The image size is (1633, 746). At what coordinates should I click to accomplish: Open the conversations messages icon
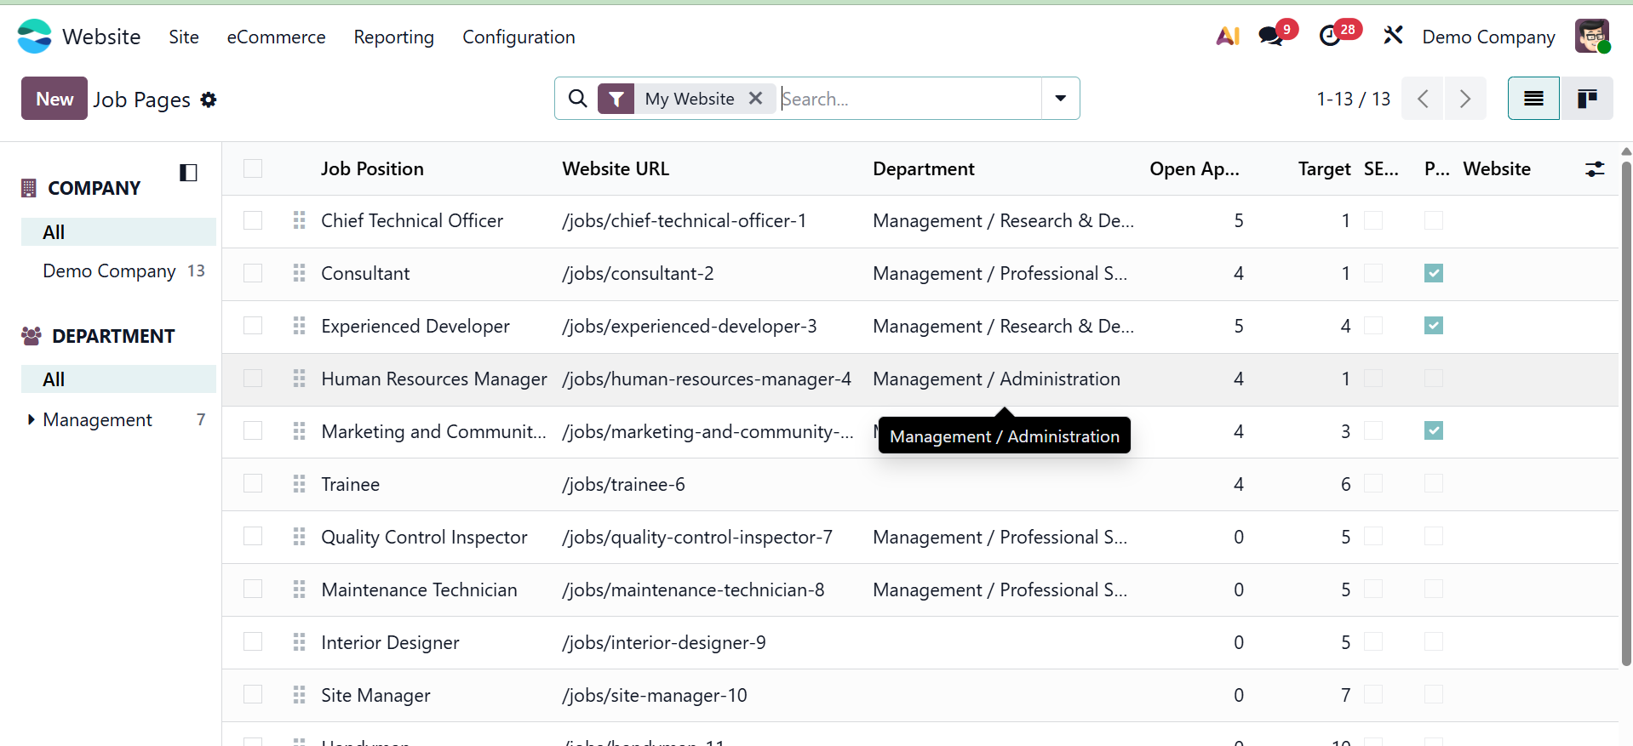(1270, 37)
